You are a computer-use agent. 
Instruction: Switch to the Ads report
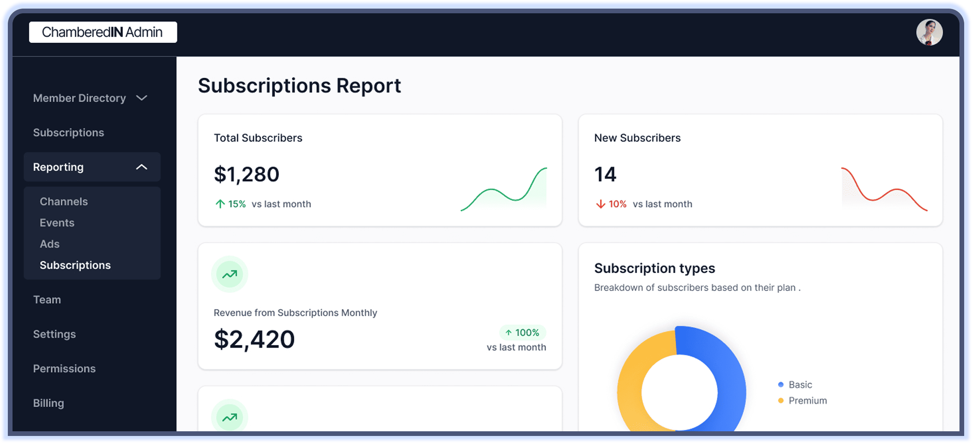click(x=49, y=244)
